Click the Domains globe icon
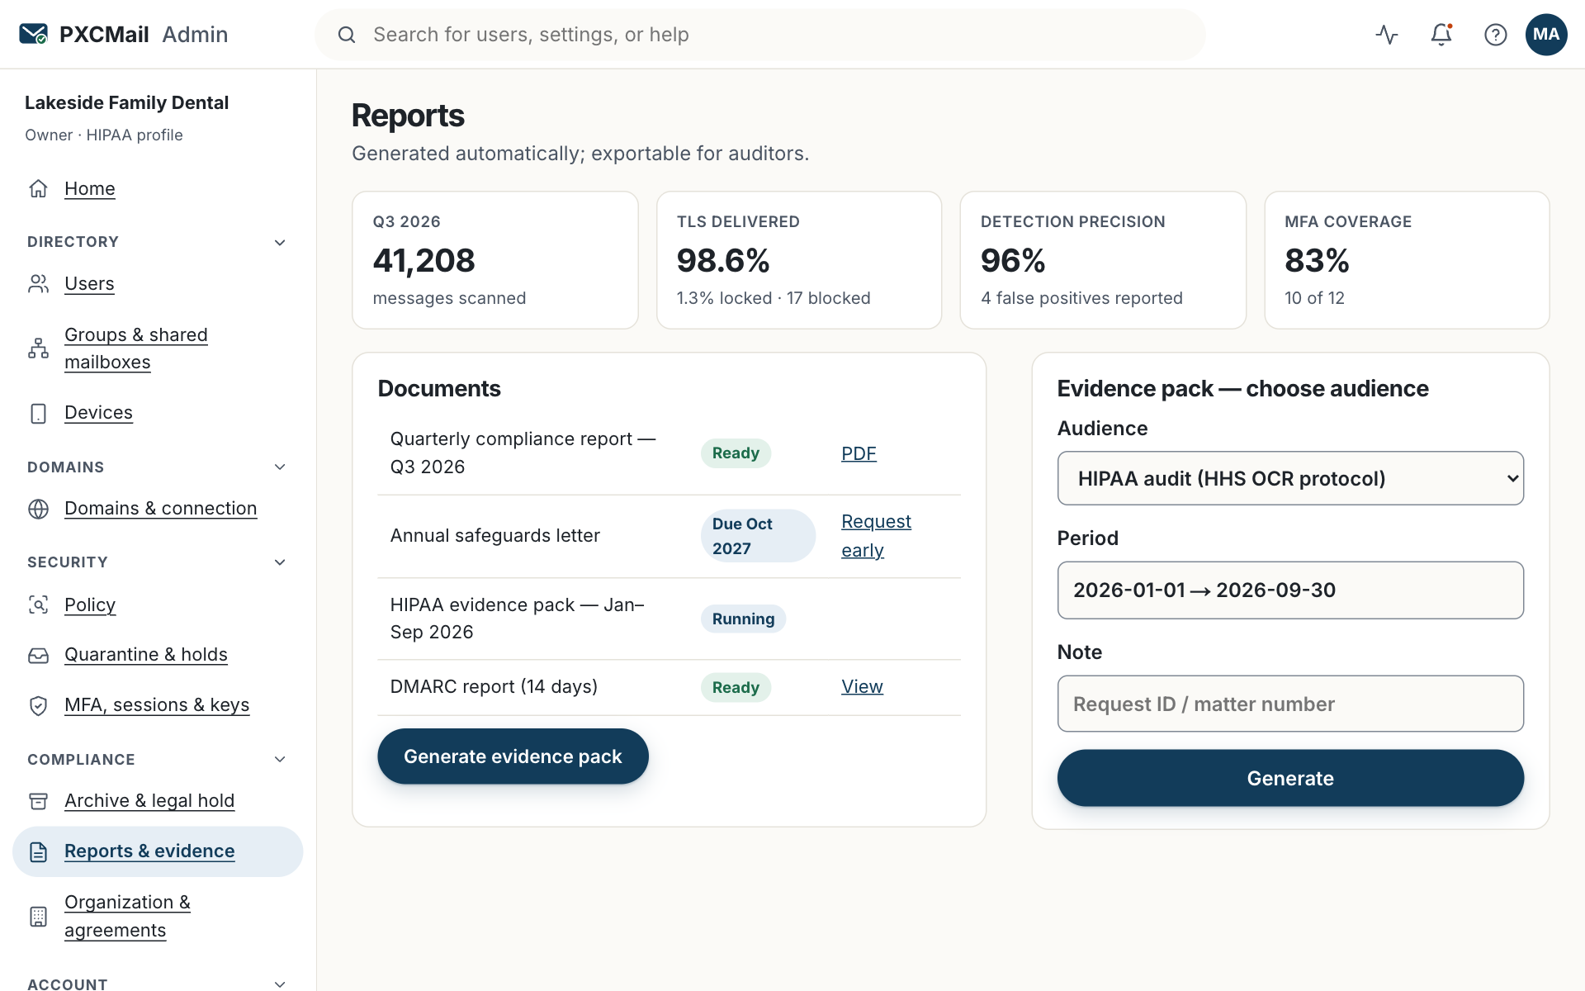Image resolution: width=1585 pixels, height=991 pixels. tap(39, 509)
